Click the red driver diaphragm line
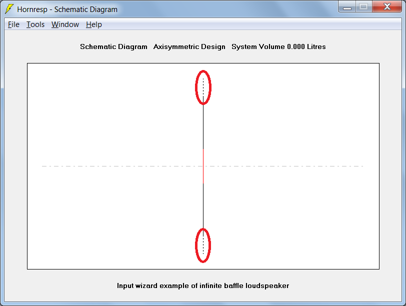Viewport: 406px width, 306px height. (203, 166)
